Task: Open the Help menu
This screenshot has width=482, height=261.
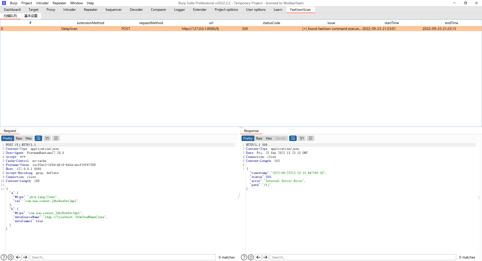Action: coord(90,3)
